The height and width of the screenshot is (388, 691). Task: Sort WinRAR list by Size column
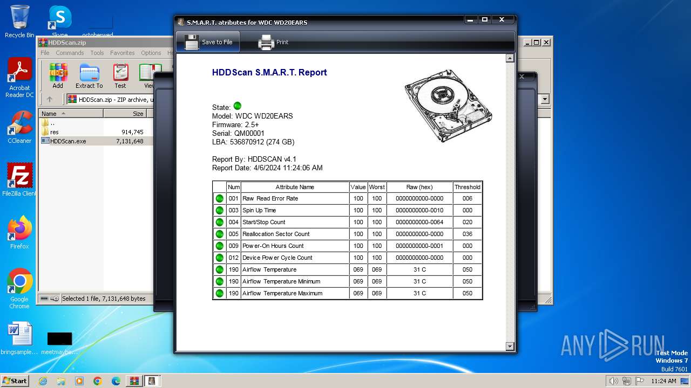coord(125,114)
